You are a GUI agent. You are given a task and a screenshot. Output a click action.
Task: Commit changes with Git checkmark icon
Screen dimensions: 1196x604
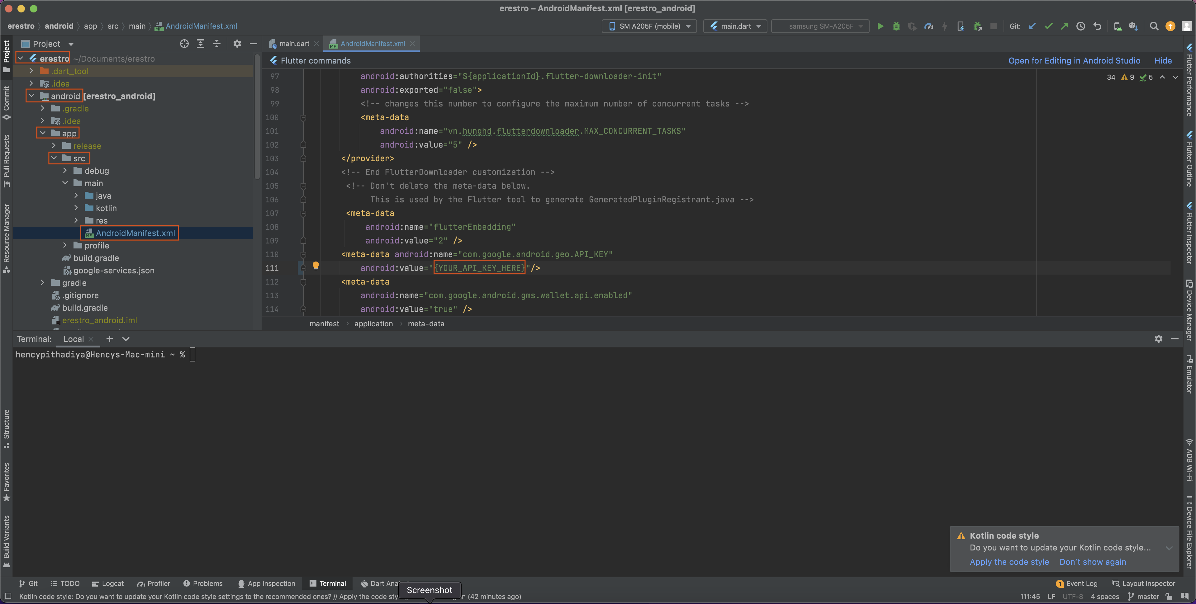1048,26
